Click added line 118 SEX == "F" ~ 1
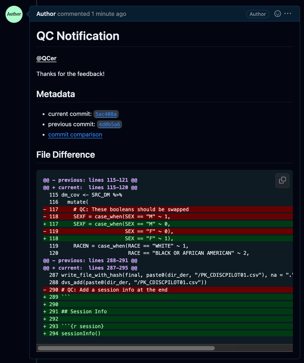The width and height of the screenshot is (304, 363). pos(168,239)
